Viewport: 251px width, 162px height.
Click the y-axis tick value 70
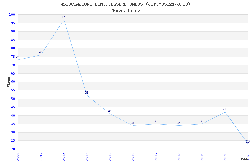tap(13, 65)
